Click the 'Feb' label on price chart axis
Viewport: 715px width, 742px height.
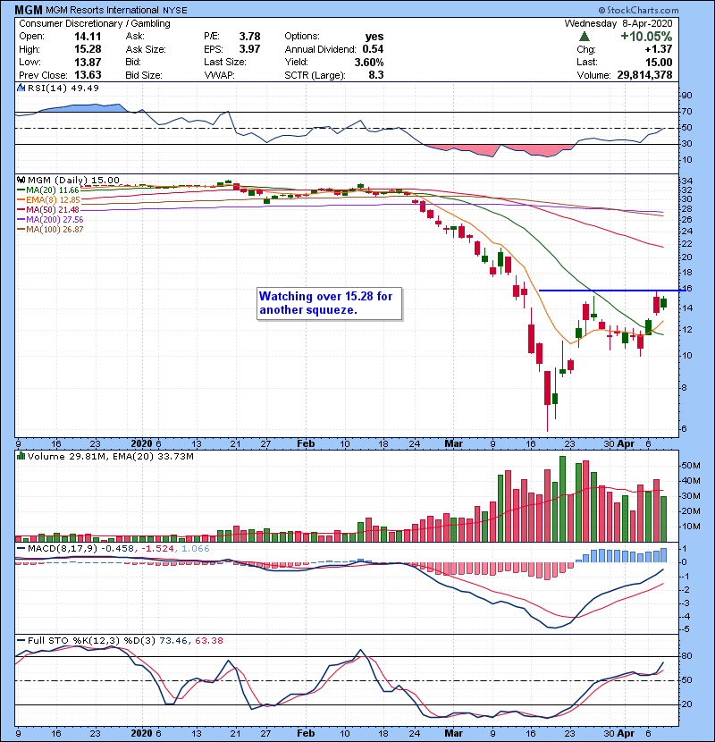tap(305, 442)
